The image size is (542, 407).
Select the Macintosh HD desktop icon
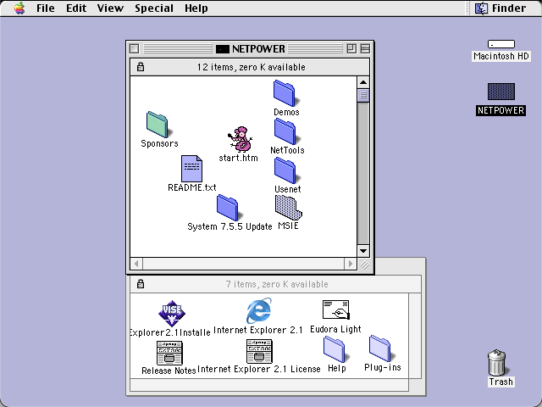coord(501,44)
